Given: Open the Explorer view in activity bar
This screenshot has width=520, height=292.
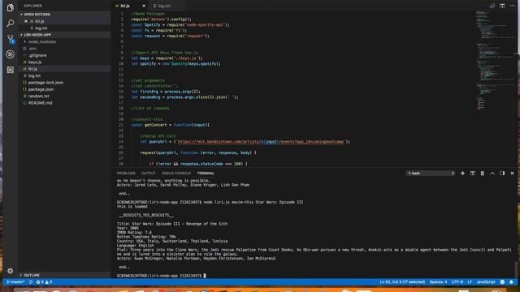Looking at the screenshot, I should pyautogui.click(x=11, y=7).
